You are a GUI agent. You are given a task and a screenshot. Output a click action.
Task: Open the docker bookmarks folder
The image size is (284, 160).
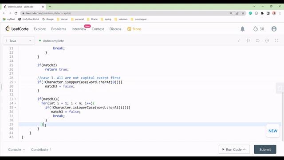[x=62, y=19]
